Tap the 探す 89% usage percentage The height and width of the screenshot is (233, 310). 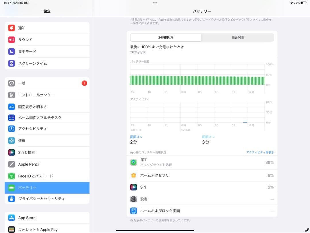click(x=270, y=163)
